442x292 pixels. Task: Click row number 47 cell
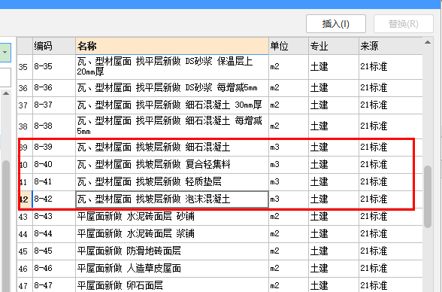pos(25,285)
